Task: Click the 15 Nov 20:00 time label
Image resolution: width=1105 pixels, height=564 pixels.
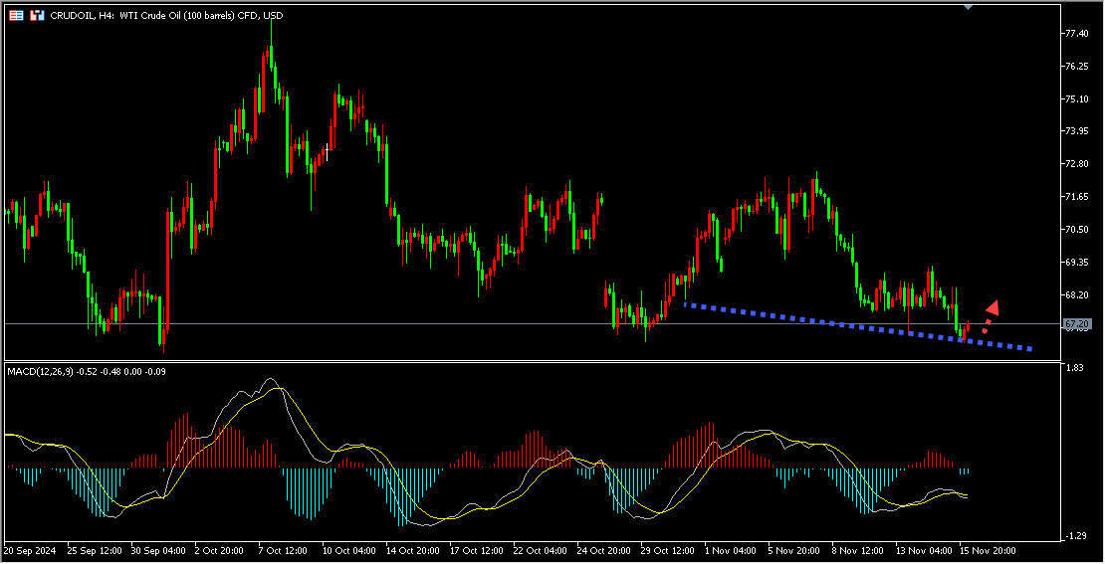Action: (x=987, y=549)
